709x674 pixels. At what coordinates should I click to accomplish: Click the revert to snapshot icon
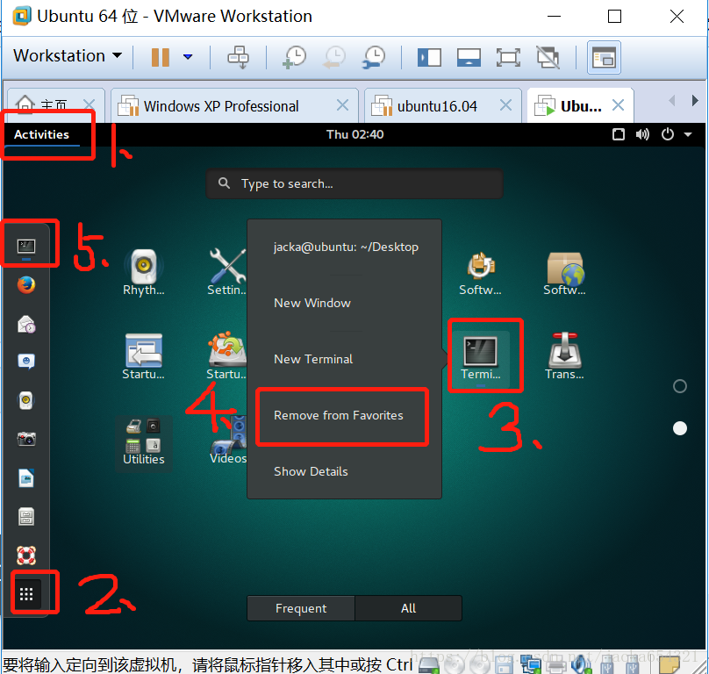click(334, 57)
